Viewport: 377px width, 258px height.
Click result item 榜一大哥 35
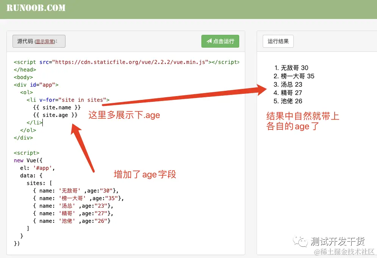tap(298, 76)
